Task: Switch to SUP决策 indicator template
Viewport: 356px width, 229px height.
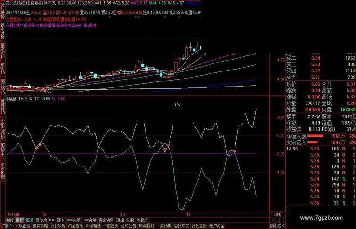Action: tap(89, 220)
